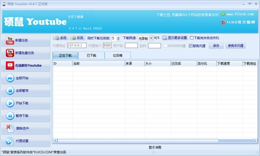Click the horizontal scrollbar under the list

pos(155,141)
